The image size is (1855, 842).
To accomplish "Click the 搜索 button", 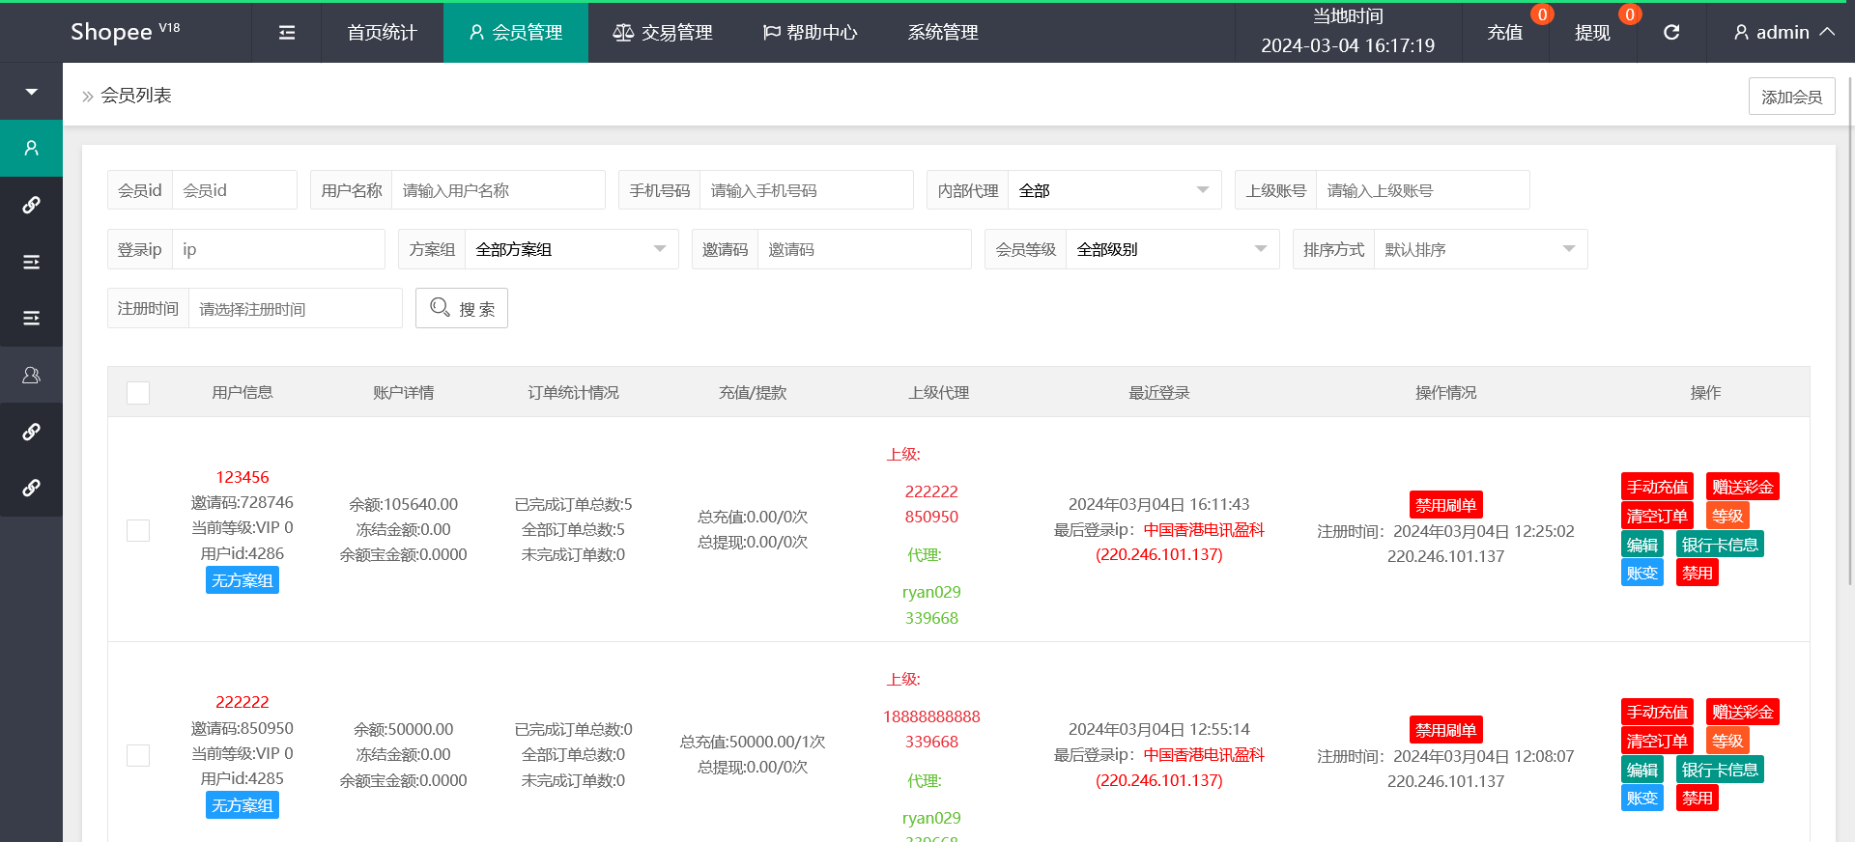I will click(462, 308).
